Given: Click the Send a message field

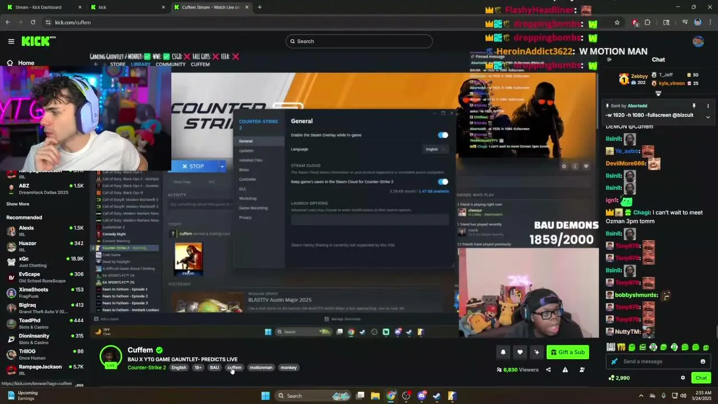Looking at the screenshot, I should (x=658, y=361).
